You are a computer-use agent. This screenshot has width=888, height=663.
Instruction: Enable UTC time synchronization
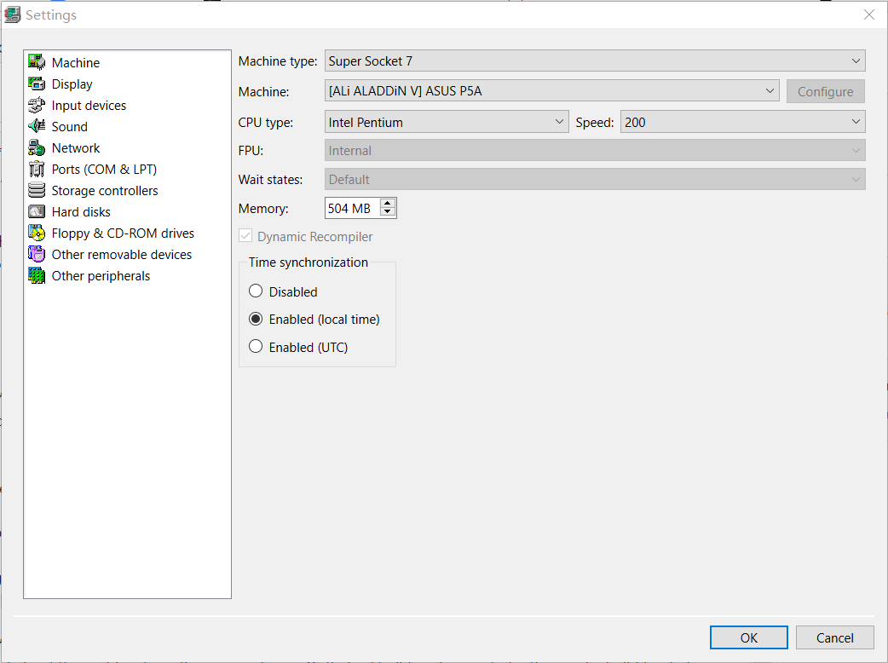pos(256,347)
